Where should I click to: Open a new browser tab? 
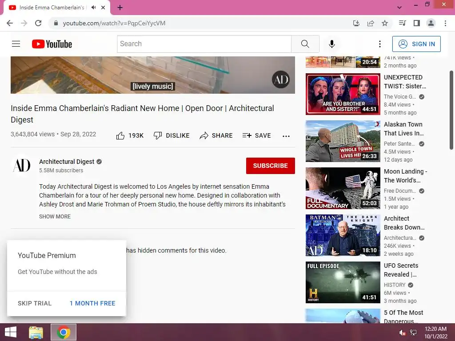point(120,8)
